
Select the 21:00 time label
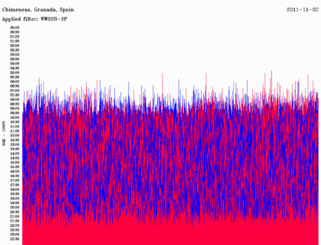(14, 216)
